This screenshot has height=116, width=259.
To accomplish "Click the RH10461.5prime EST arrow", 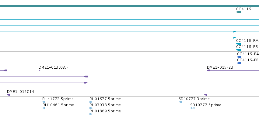I will [44, 108].
